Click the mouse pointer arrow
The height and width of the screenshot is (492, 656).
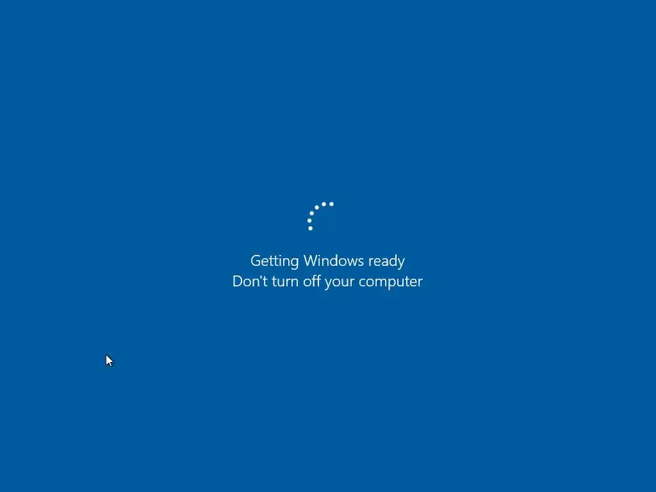pyautogui.click(x=109, y=361)
